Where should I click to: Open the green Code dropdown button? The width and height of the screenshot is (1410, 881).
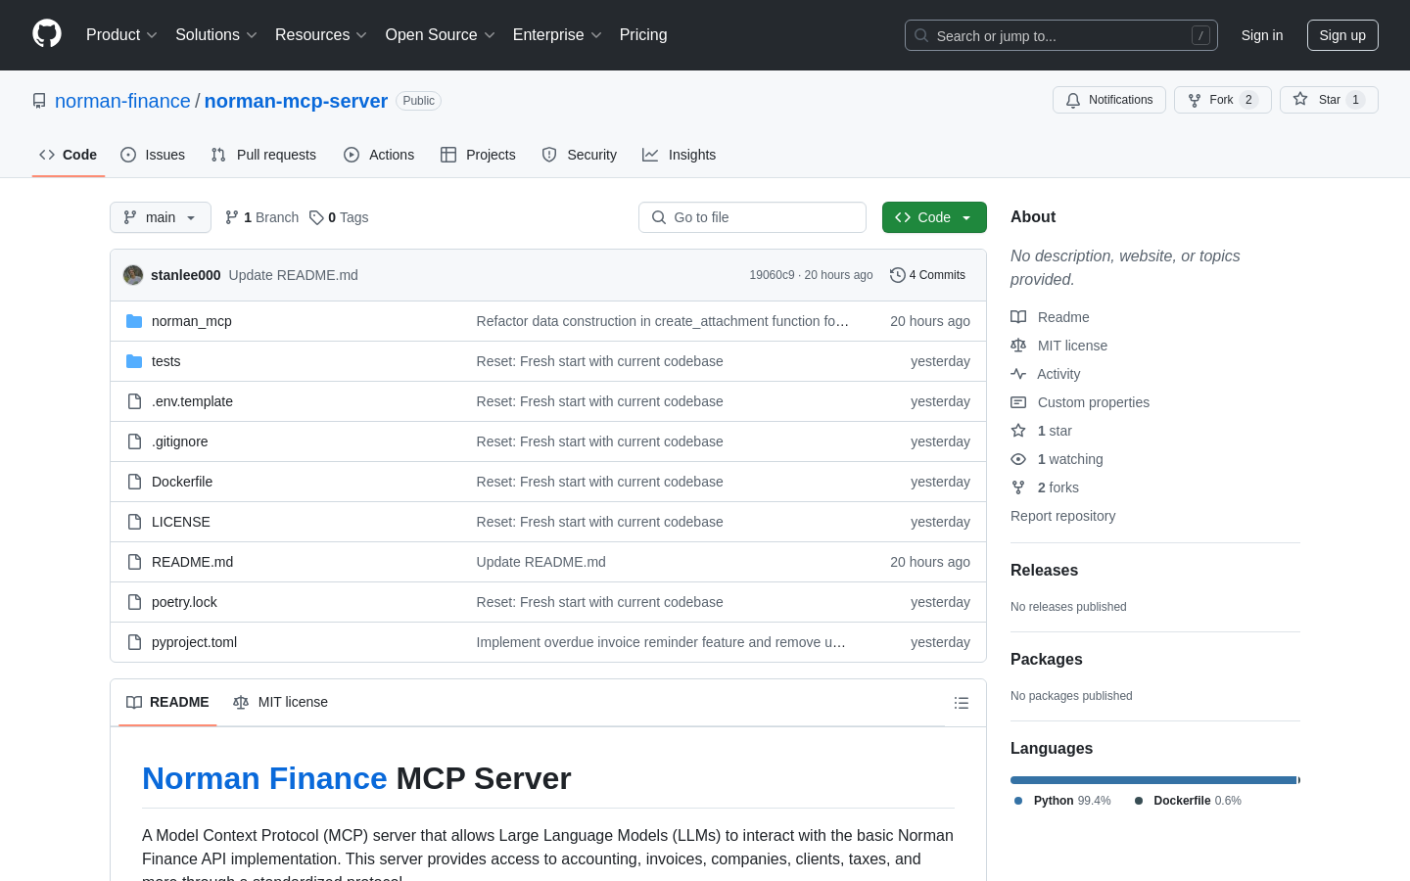pyautogui.click(x=934, y=217)
